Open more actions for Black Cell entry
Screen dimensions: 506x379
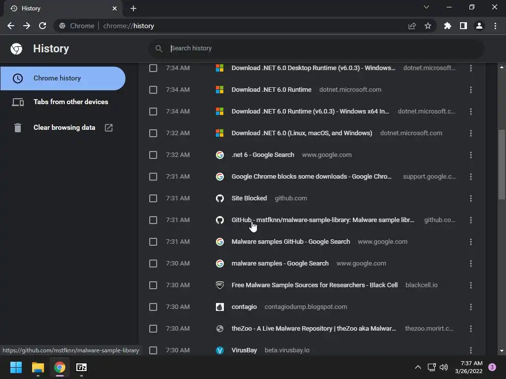tap(471, 285)
